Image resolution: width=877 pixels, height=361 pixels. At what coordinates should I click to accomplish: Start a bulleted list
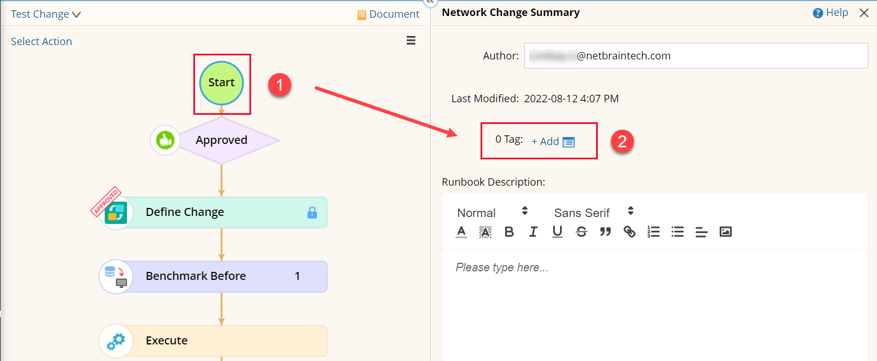(677, 232)
